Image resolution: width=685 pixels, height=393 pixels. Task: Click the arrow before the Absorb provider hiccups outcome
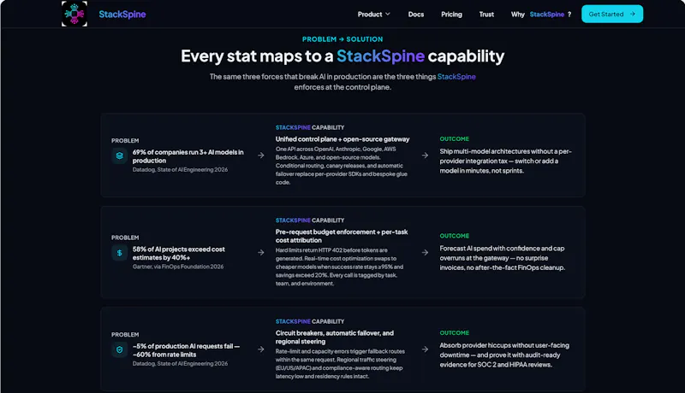(425, 349)
